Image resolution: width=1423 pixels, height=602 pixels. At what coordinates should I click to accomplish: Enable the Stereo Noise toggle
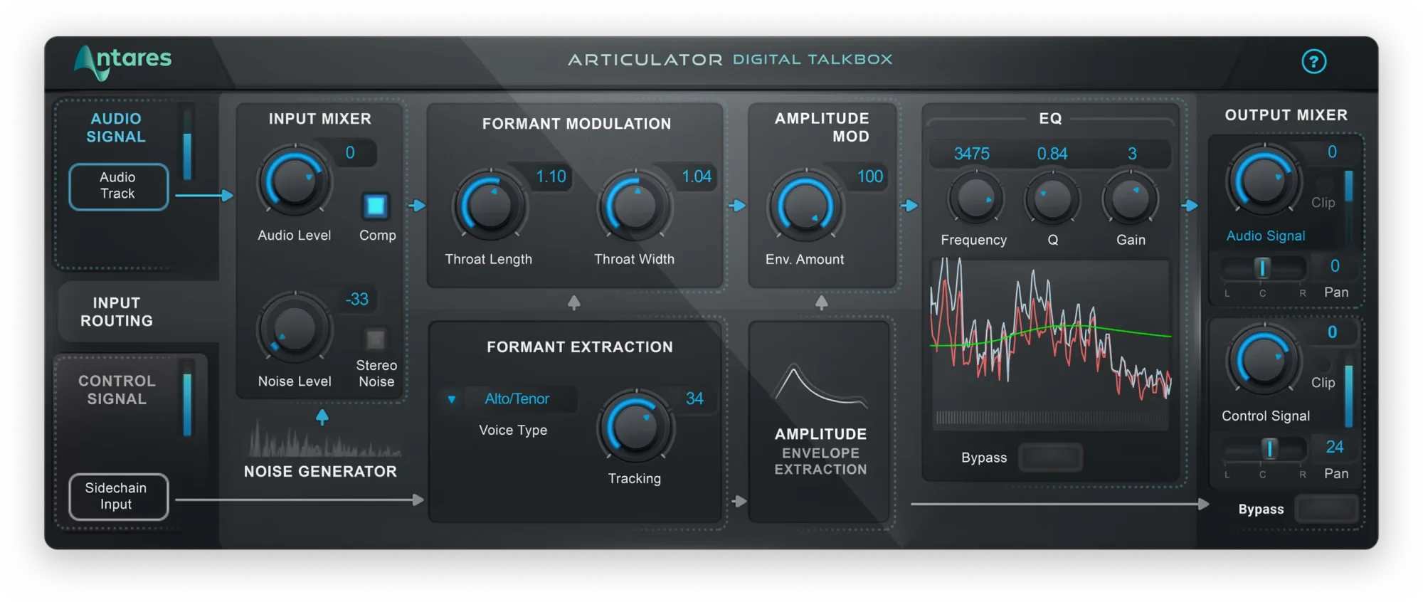tap(375, 339)
